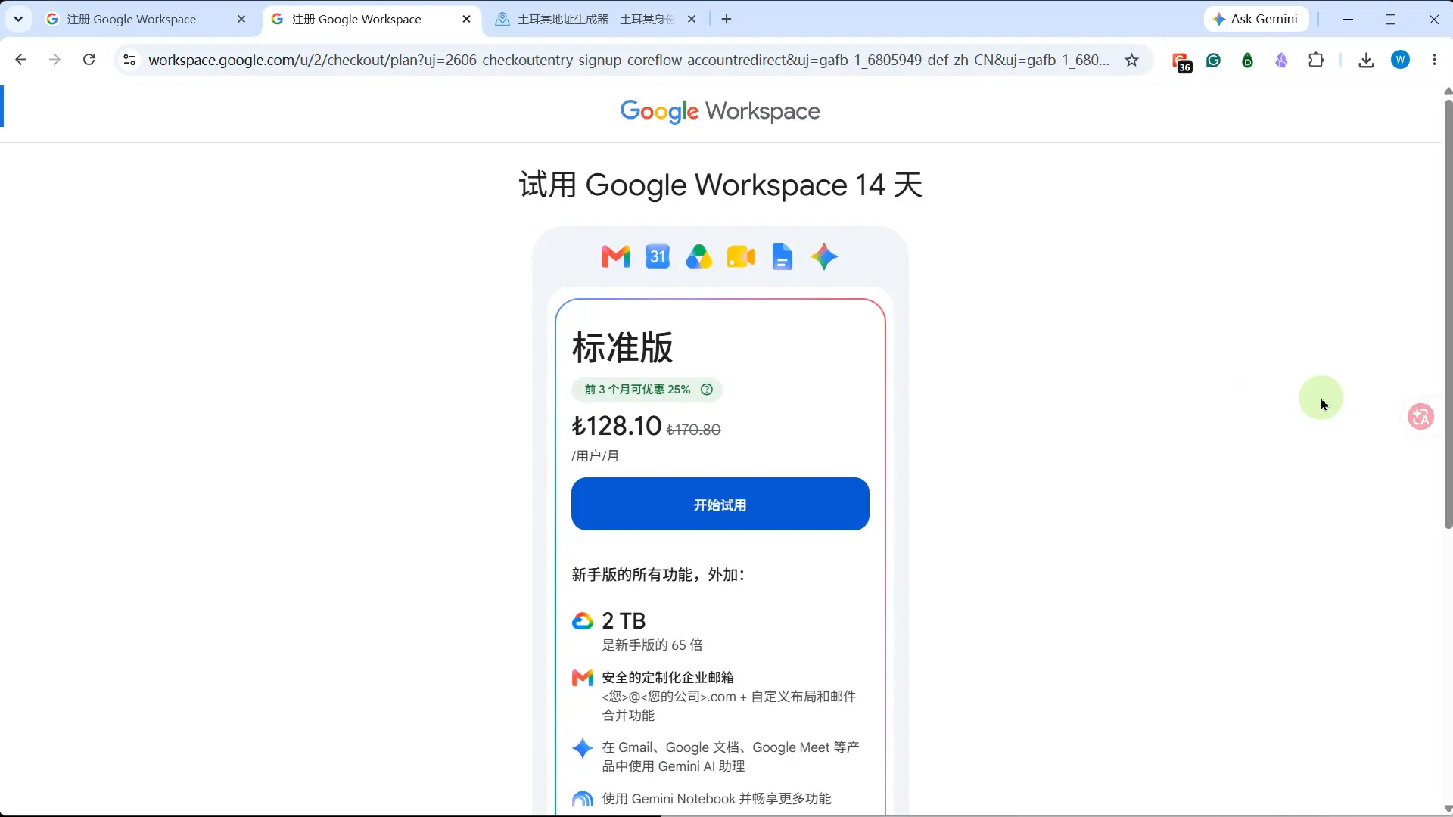This screenshot has height=817, width=1453.
Task: Click the 前 3 个月可优惠 25% badge
Action: coord(647,390)
